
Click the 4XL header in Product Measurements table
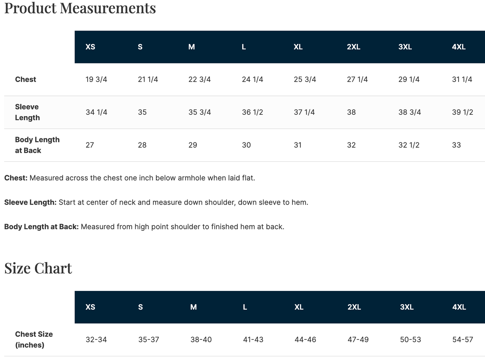point(459,47)
